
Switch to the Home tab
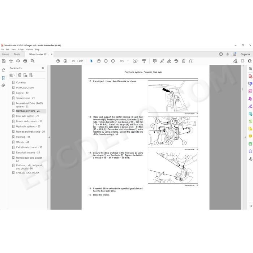[6, 54]
